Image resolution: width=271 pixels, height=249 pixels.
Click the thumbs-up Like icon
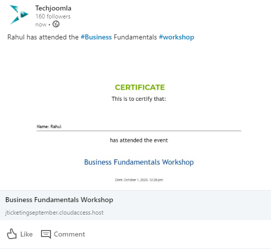click(x=12, y=234)
